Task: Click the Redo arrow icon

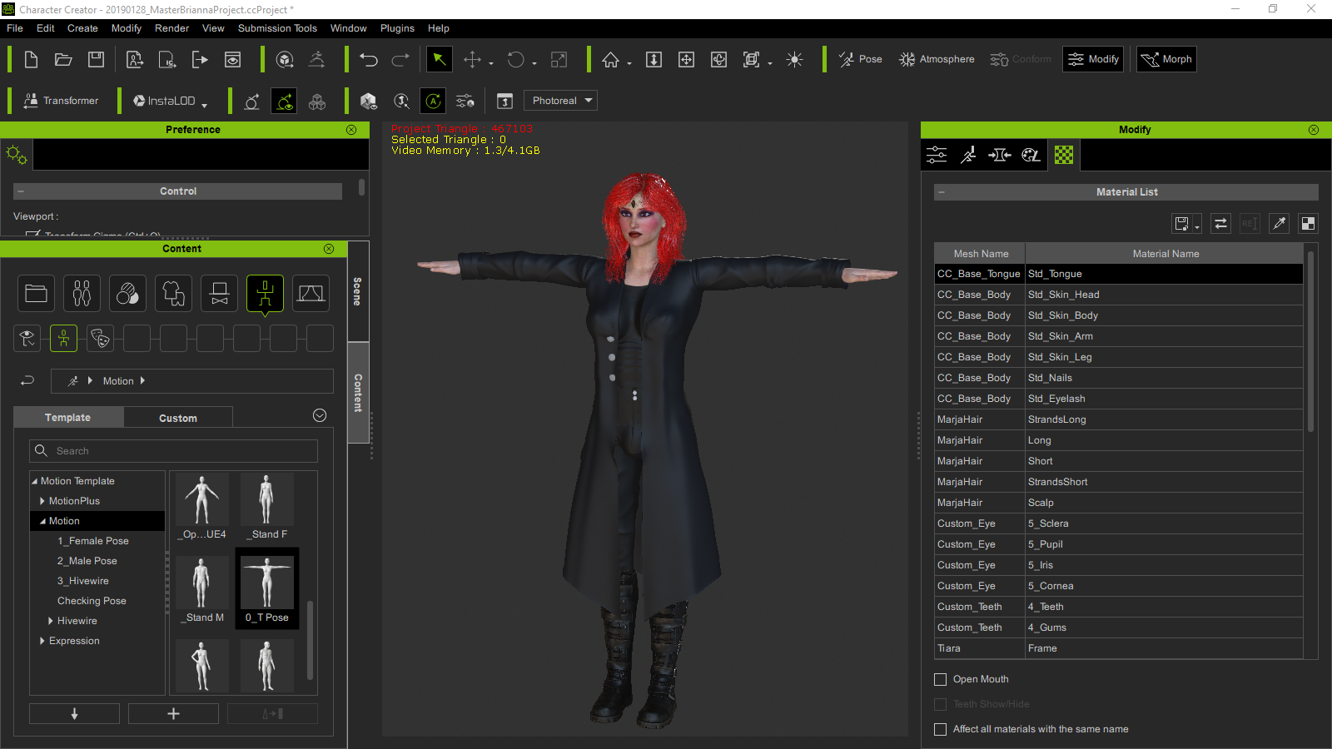Action: 400,59
